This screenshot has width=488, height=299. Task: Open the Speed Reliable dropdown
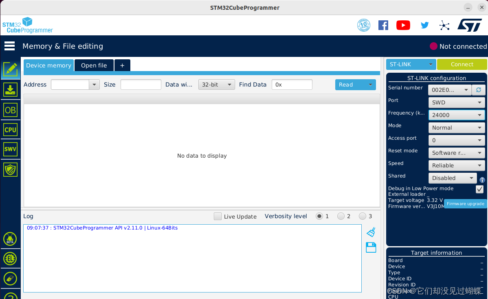[457, 165]
